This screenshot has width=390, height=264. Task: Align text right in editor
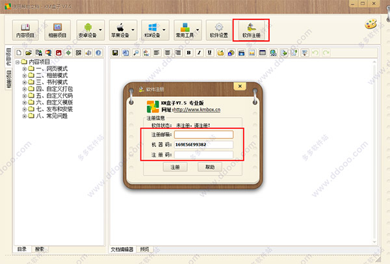pyautogui.click(x=178, y=53)
